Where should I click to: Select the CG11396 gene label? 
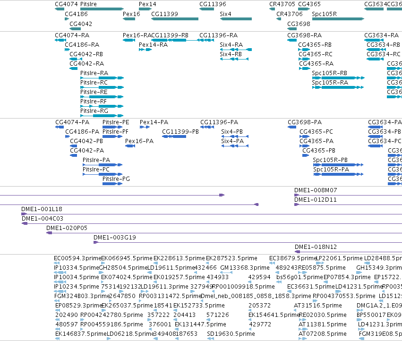point(213,4)
